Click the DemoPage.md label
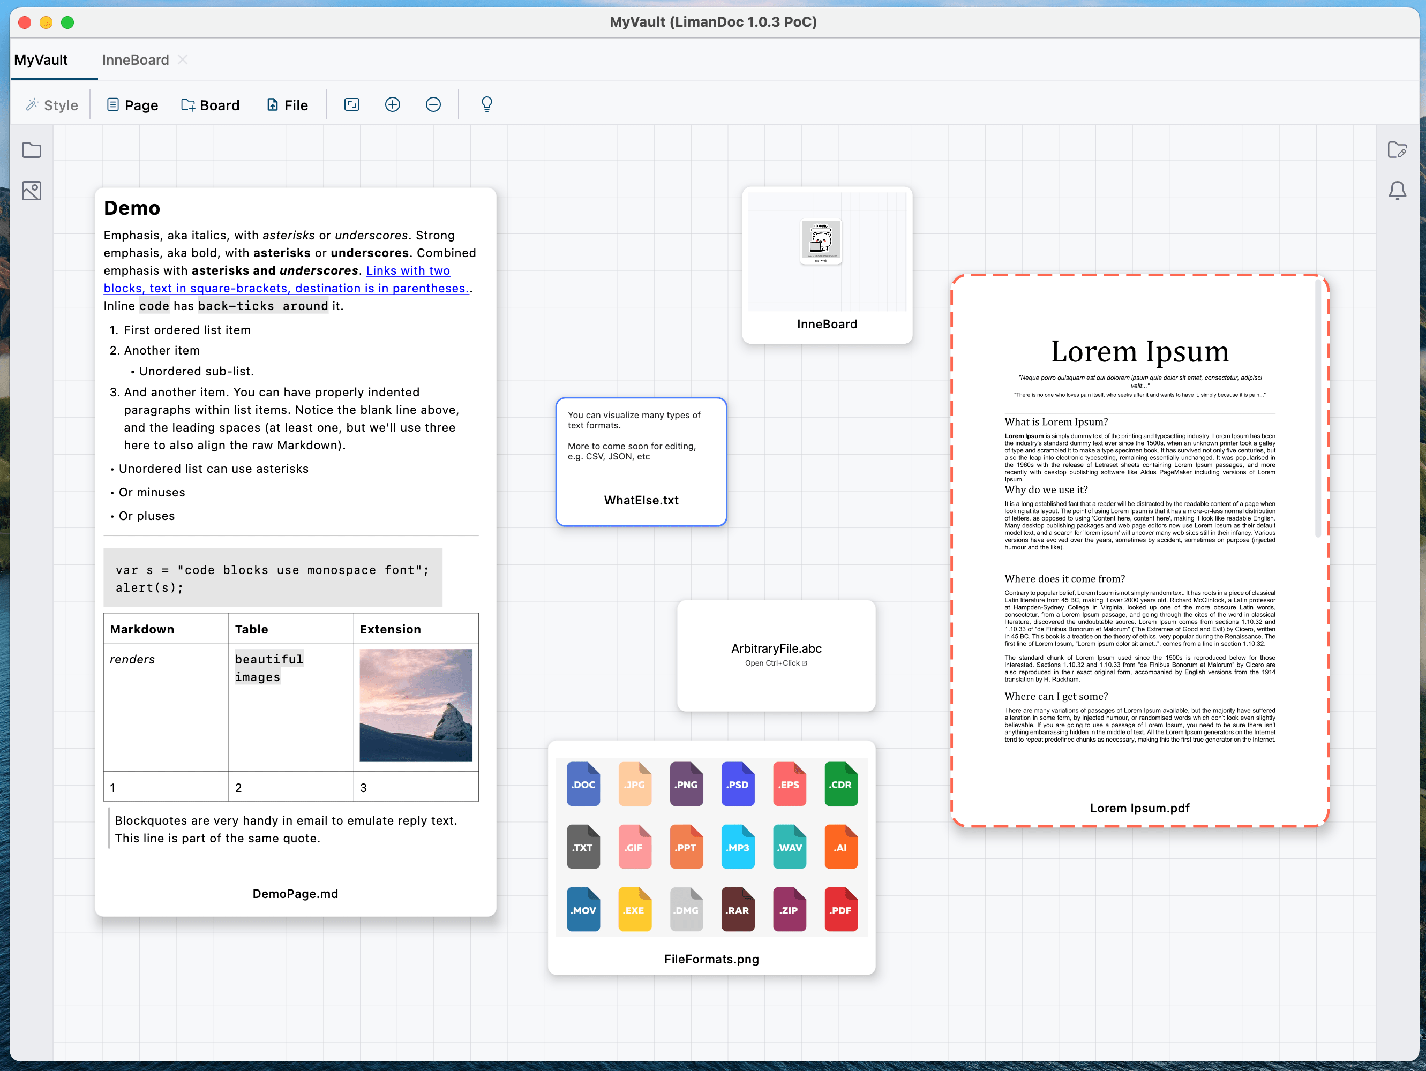This screenshot has width=1426, height=1071. pos(295,894)
